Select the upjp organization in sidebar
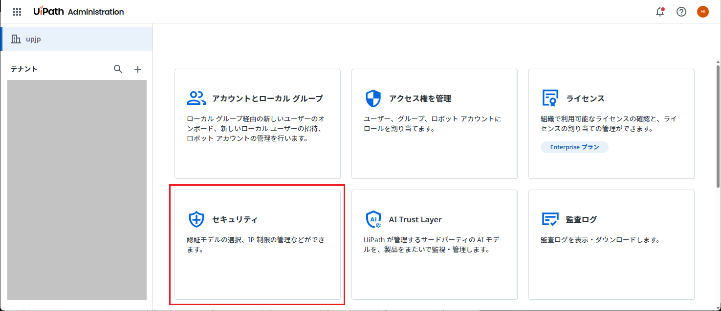The width and height of the screenshot is (721, 311). (77, 39)
